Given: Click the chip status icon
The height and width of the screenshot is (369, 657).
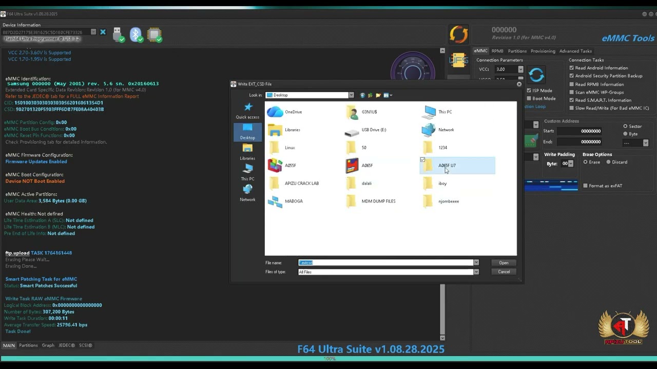Looking at the screenshot, I should coord(154,34).
